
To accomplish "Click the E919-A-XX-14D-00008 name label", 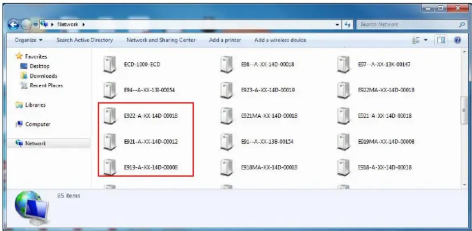I will [151, 167].
